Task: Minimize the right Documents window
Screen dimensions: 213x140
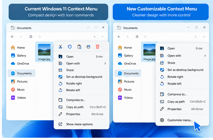Action: coord(188,27)
